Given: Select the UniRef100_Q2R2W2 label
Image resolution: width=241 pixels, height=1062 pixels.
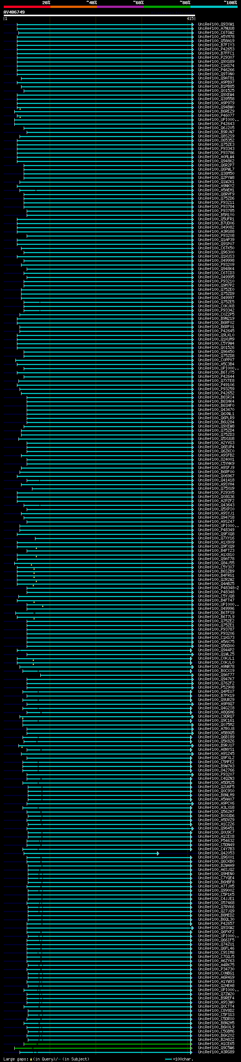Looking at the screenshot, I should (216, 580).
